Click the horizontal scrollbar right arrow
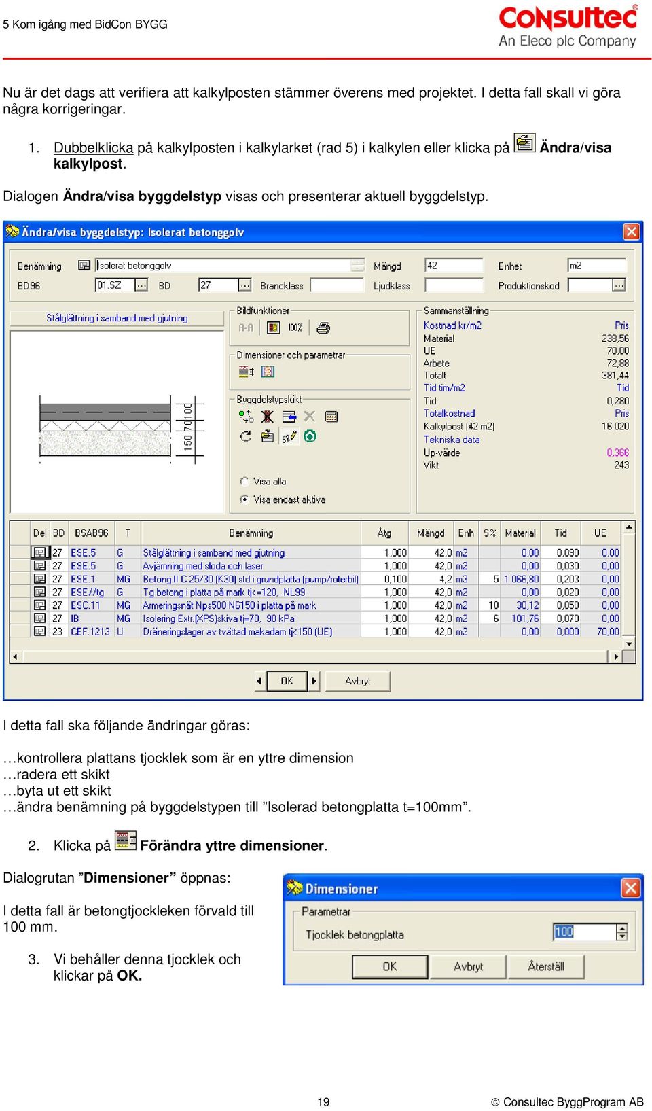This screenshot has height=1111, width=652. [x=615, y=656]
